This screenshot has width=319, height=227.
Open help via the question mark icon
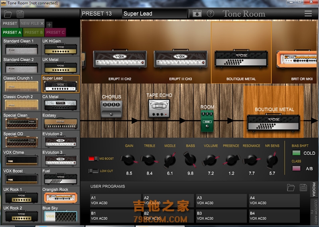point(211,14)
